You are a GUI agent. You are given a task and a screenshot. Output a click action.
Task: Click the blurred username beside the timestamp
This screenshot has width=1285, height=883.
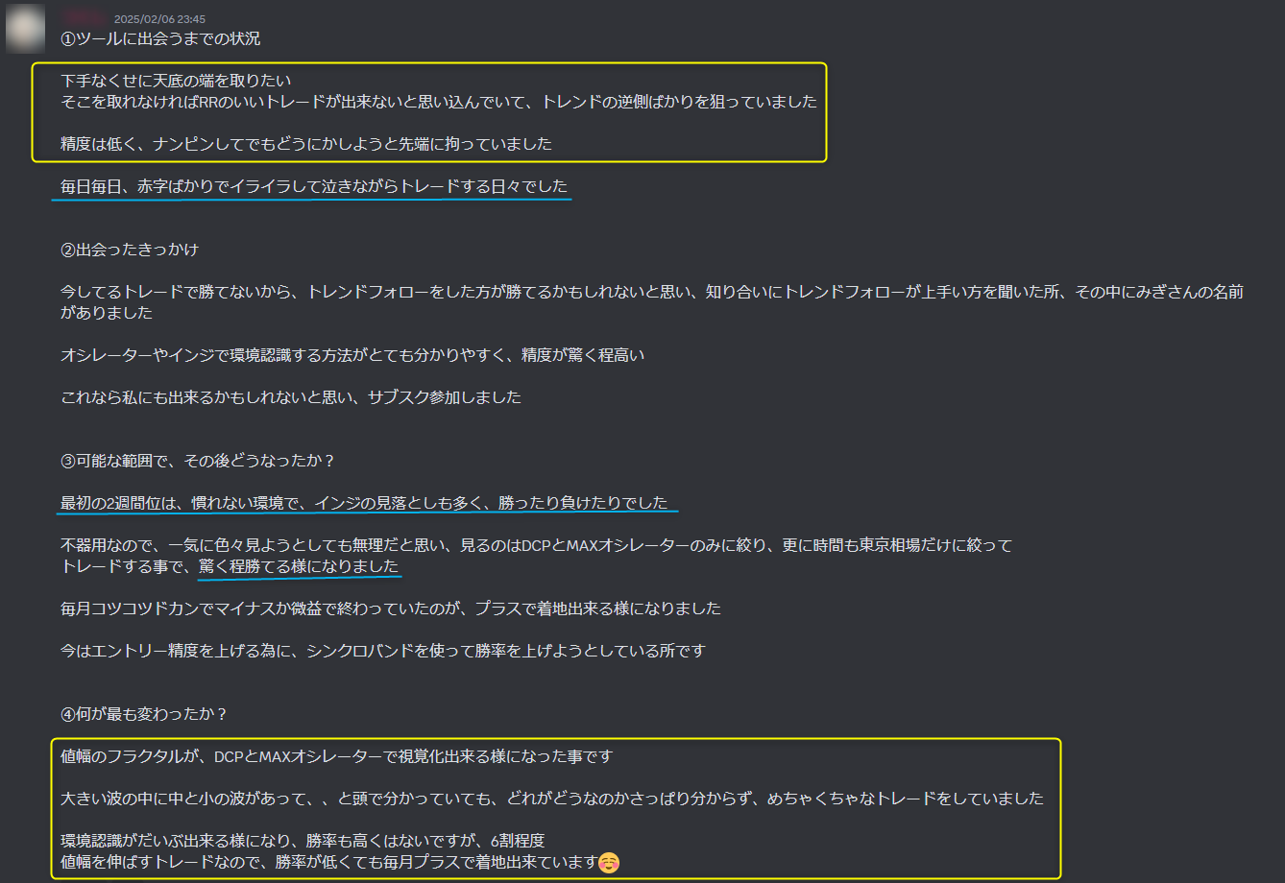pos(84,18)
